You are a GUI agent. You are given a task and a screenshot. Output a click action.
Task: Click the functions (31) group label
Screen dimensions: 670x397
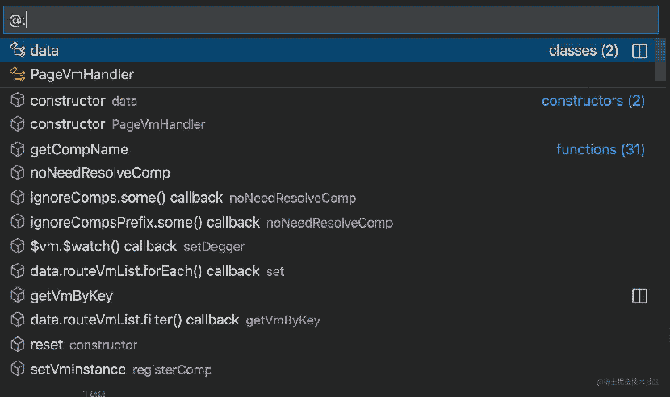click(x=601, y=149)
